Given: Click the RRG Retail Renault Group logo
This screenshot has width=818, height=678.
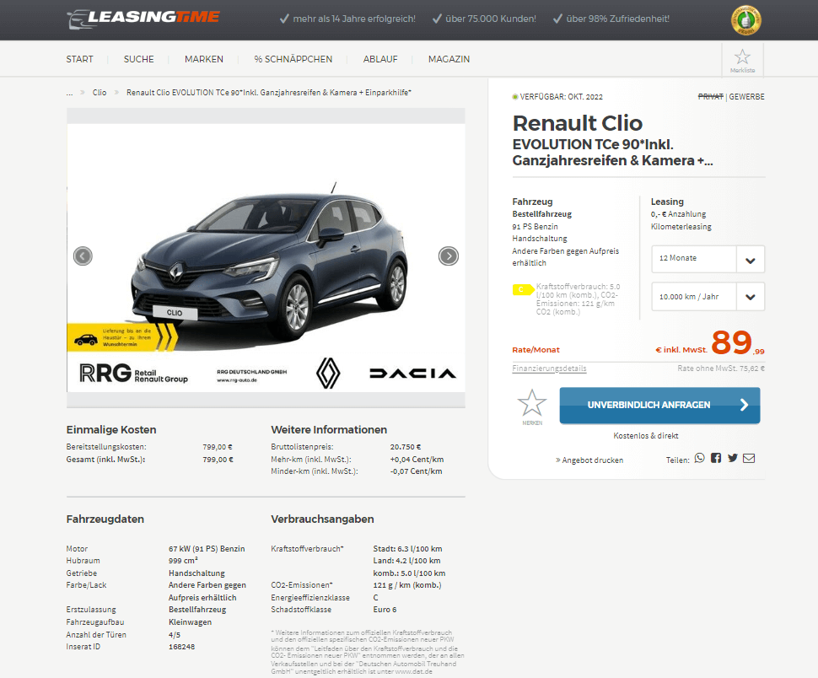Looking at the screenshot, I should pyautogui.click(x=133, y=373).
